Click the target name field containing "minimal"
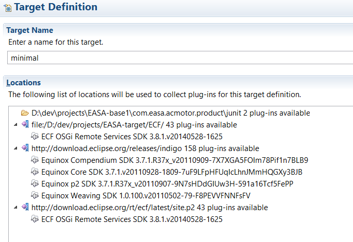Screen dimensions: 353x242 click(175, 58)
